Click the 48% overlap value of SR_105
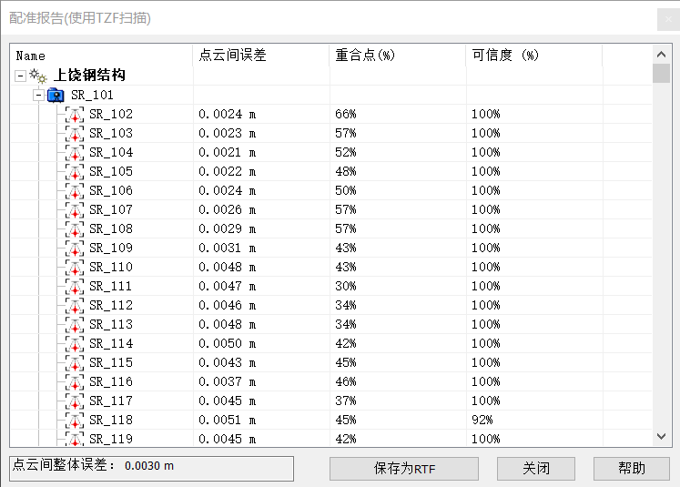The width and height of the screenshot is (680, 487). tap(346, 171)
